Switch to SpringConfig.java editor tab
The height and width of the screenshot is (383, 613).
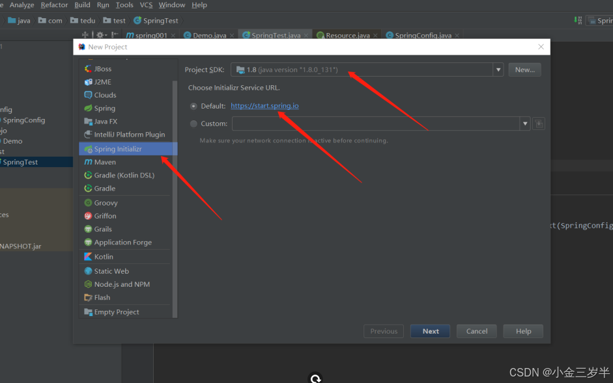click(423, 35)
